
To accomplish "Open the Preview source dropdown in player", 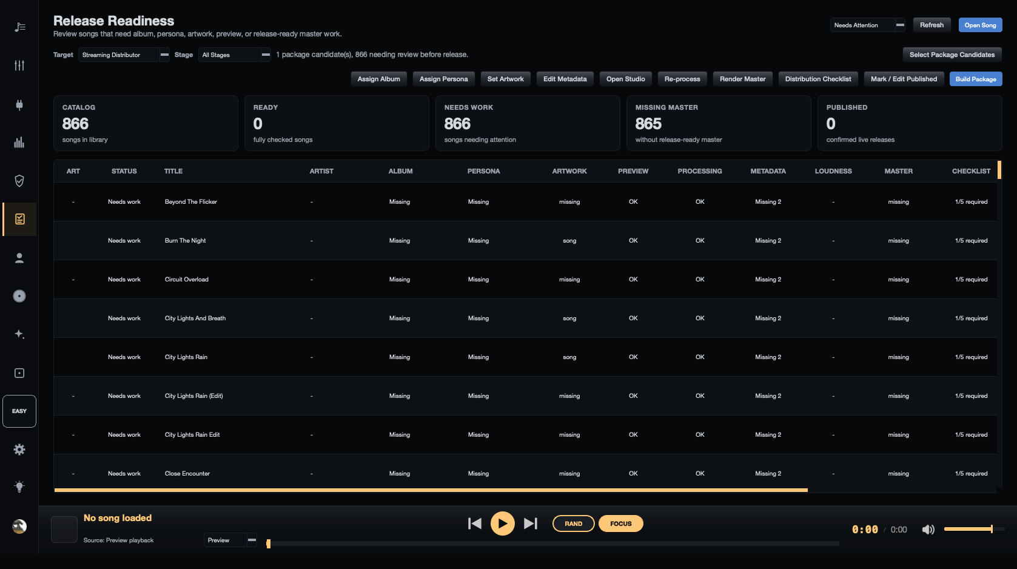I will pyautogui.click(x=230, y=540).
